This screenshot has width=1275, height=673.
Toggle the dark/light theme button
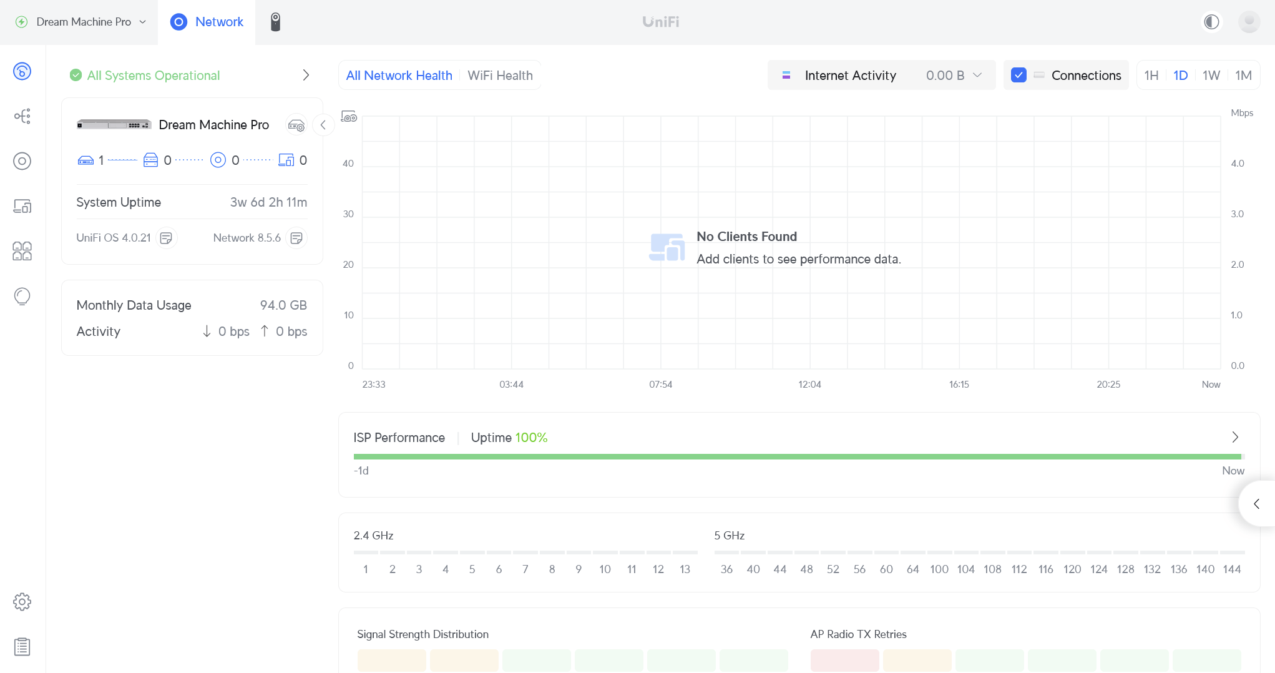tap(1211, 22)
